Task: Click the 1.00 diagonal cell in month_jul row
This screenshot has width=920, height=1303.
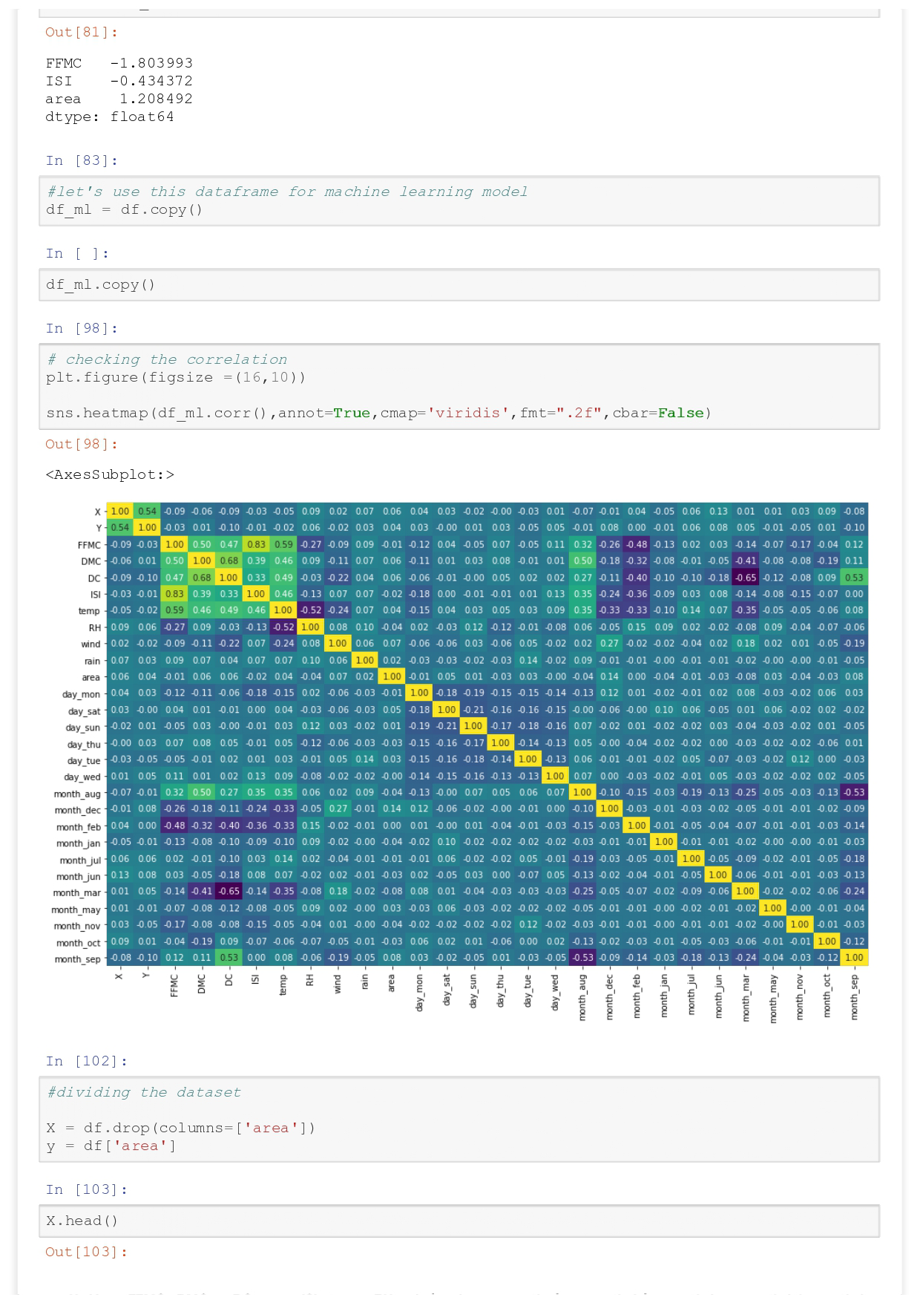Action: (691, 858)
